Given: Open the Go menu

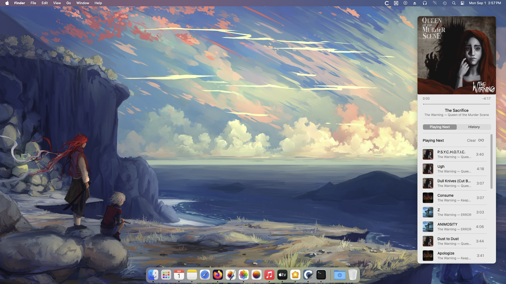Looking at the screenshot, I should click(69, 3).
